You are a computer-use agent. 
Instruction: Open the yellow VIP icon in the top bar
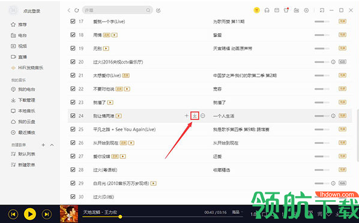click(x=257, y=10)
